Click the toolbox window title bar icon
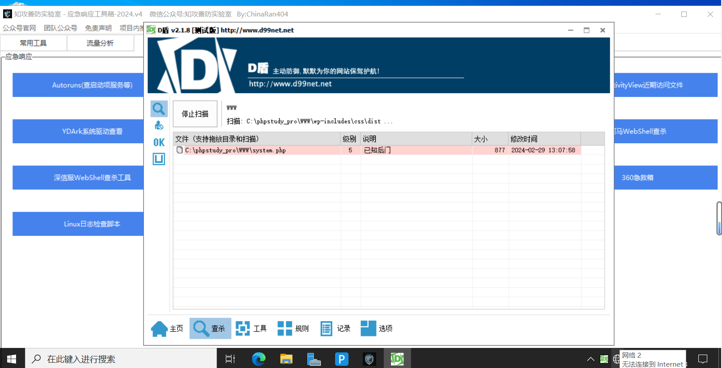Image resolution: width=722 pixels, height=368 pixels. [x=7, y=14]
